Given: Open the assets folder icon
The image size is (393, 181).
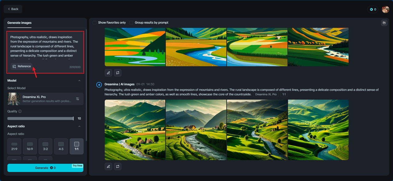Looking at the screenshot, I should tap(384, 23).
